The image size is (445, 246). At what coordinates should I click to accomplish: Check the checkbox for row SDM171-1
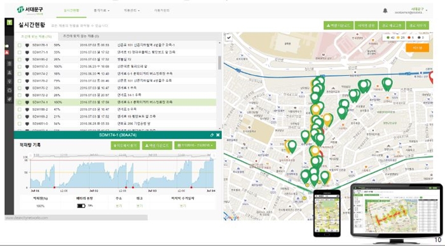(20, 53)
